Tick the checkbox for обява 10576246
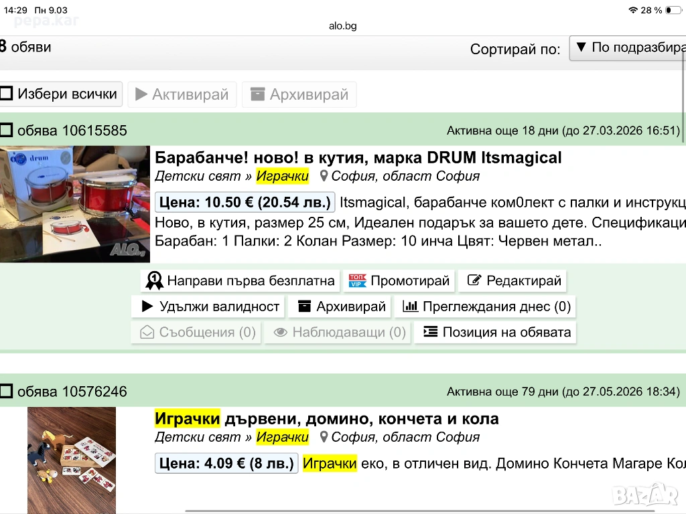 (7, 392)
